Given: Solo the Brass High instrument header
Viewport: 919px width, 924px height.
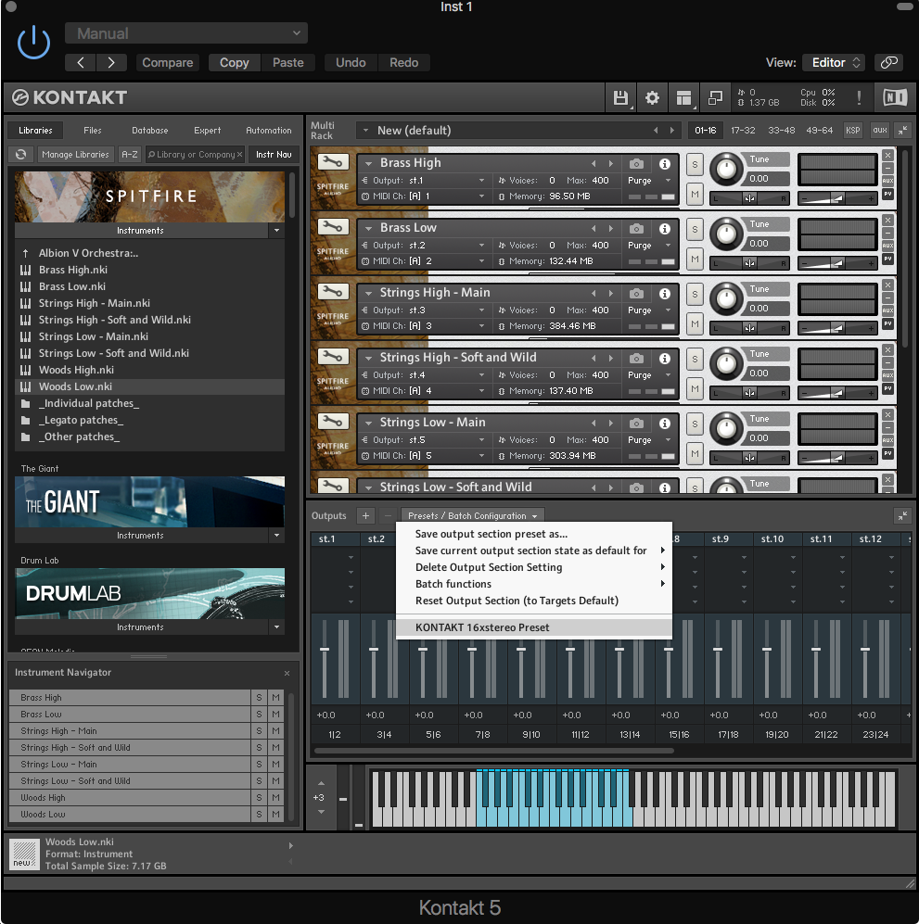Looking at the screenshot, I should coord(695,165).
